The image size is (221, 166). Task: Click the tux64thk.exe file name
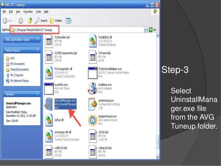click(61, 85)
